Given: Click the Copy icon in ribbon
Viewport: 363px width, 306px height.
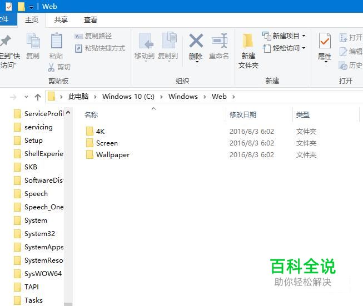Looking at the screenshot, I should tap(33, 41).
